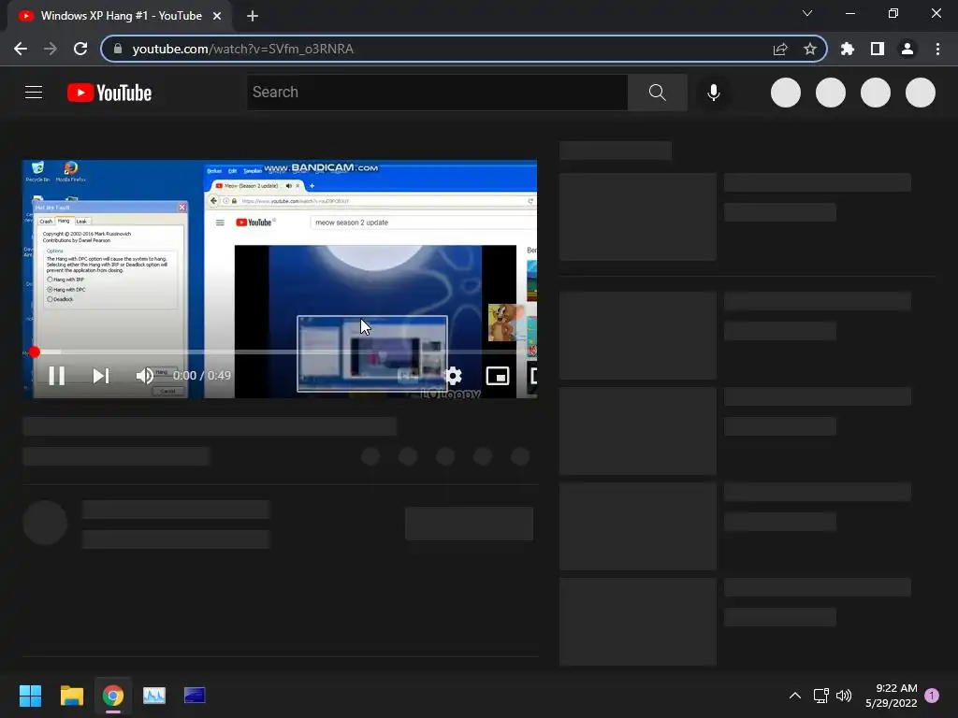The width and height of the screenshot is (958, 718).
Task: Click the red progress bar scrubber
Action: pyautogui.click(x=35, y=352)
